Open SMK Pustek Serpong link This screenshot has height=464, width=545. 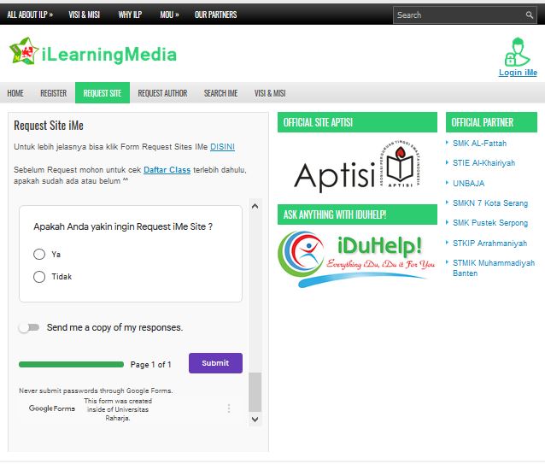point(490,223)
